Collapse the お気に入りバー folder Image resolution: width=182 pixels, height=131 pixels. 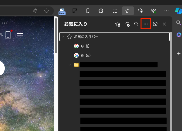click(63, 37)
